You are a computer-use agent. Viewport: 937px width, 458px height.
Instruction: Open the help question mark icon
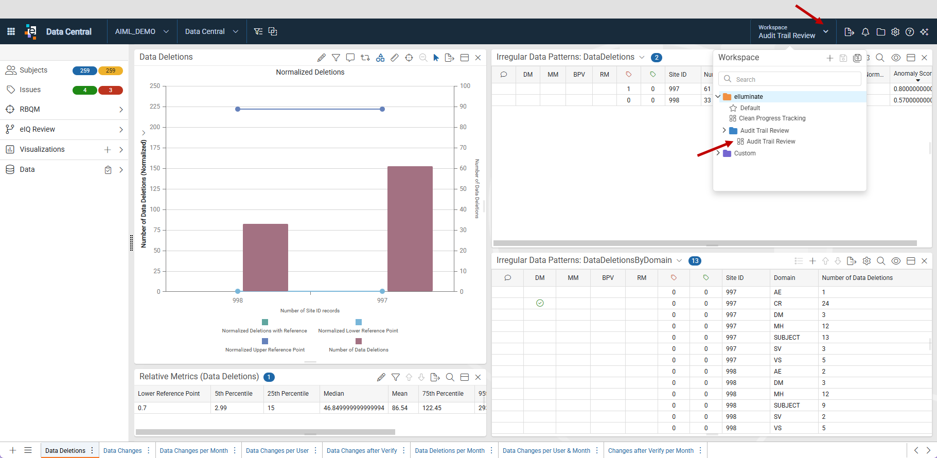pyautogui.click(x=910, y=32)
